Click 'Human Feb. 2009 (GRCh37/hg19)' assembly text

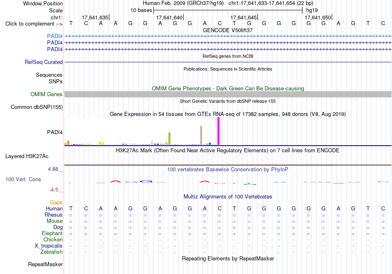pos(183,3)
